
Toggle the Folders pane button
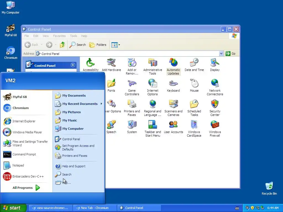[x=98, y=44]
